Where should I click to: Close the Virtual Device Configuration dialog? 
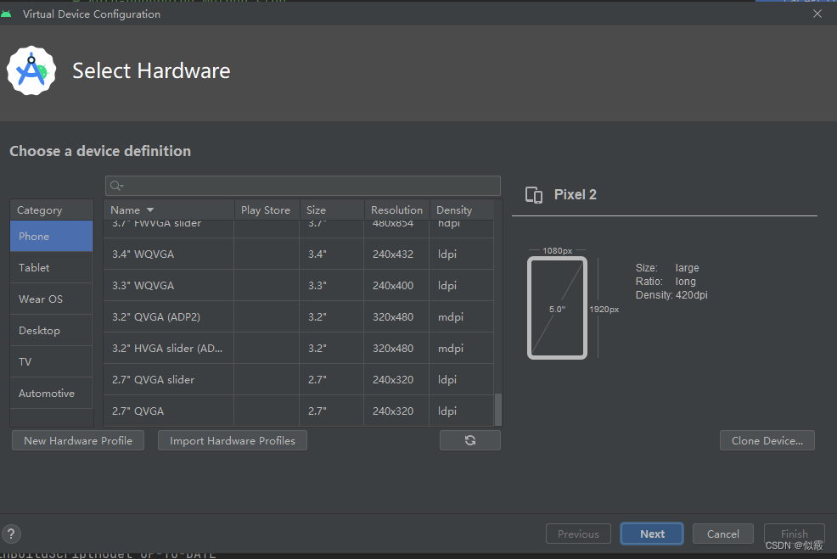click(817, 14)
